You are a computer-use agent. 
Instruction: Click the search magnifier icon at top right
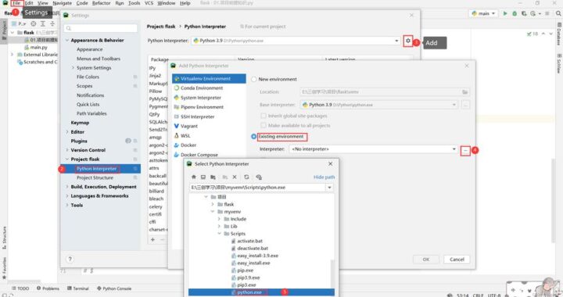tap(558, 13)
